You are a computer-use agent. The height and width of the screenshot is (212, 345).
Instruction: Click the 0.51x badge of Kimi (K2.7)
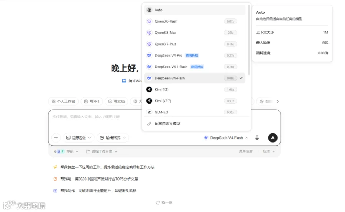point(230,101)
